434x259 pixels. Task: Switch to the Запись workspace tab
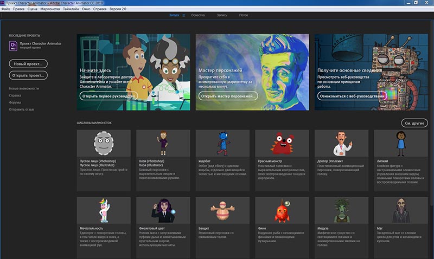222,15
